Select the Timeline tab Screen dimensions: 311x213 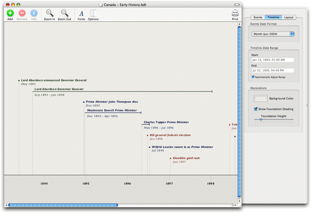point(273,18)
